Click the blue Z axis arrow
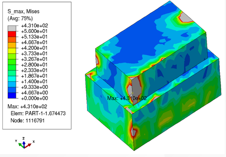The width and height of the screenshot is (226, 157). [24, 144]
